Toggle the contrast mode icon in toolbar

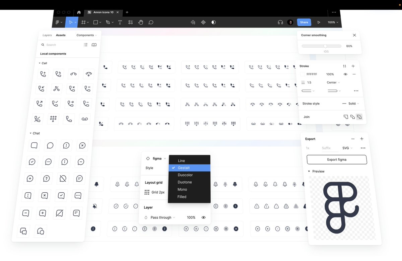click(x=213, y=22)
